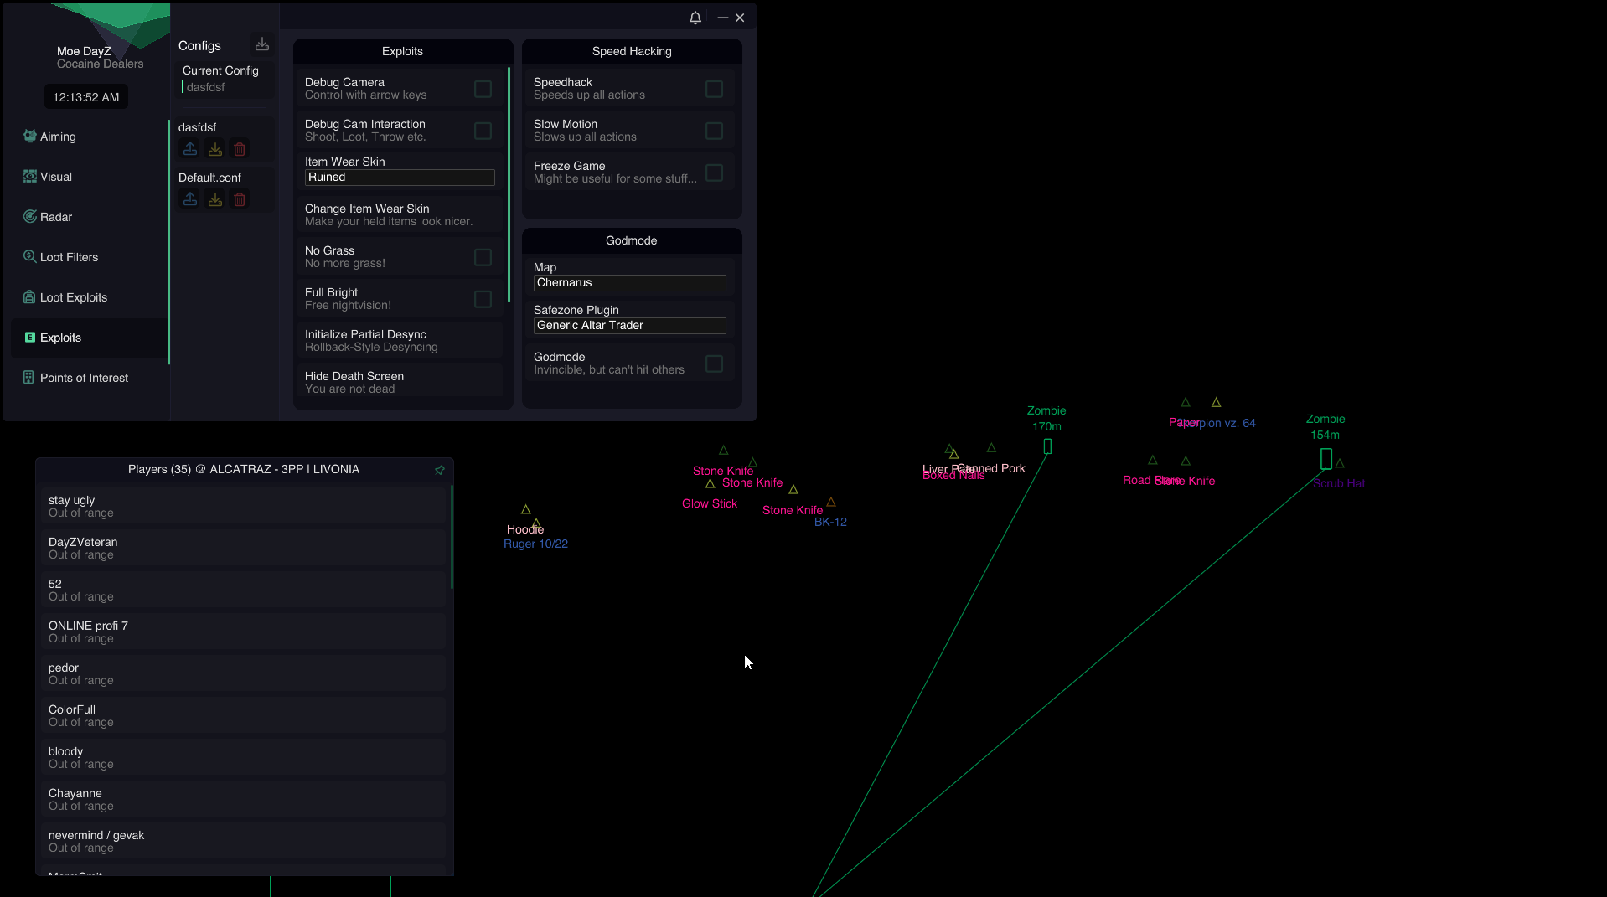Image resolution: width=1607 pixels, height=897 pixels.
Task: Download the Default.conf config
Action: point(214,199)
